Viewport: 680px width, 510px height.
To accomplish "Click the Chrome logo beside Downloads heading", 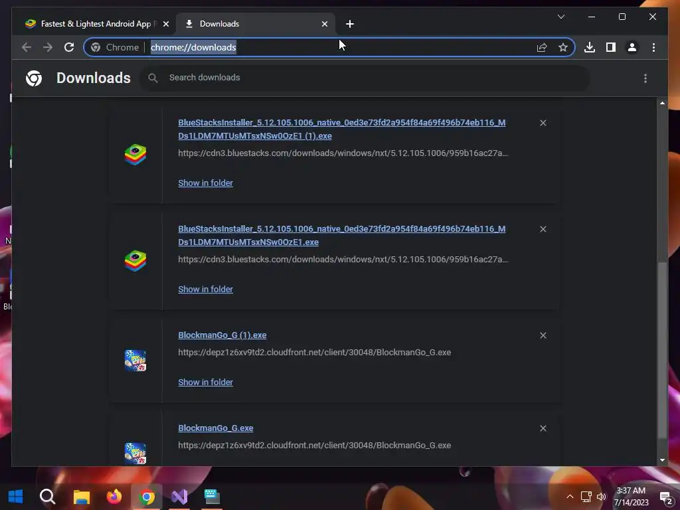I will click(34, 78).
